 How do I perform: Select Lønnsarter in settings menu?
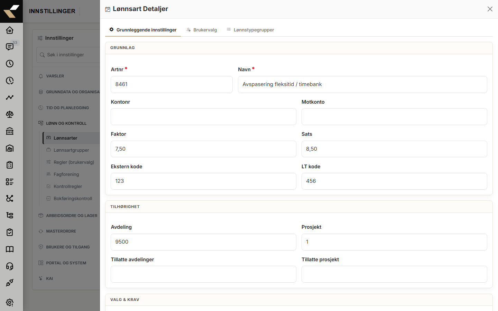(71, 138)
